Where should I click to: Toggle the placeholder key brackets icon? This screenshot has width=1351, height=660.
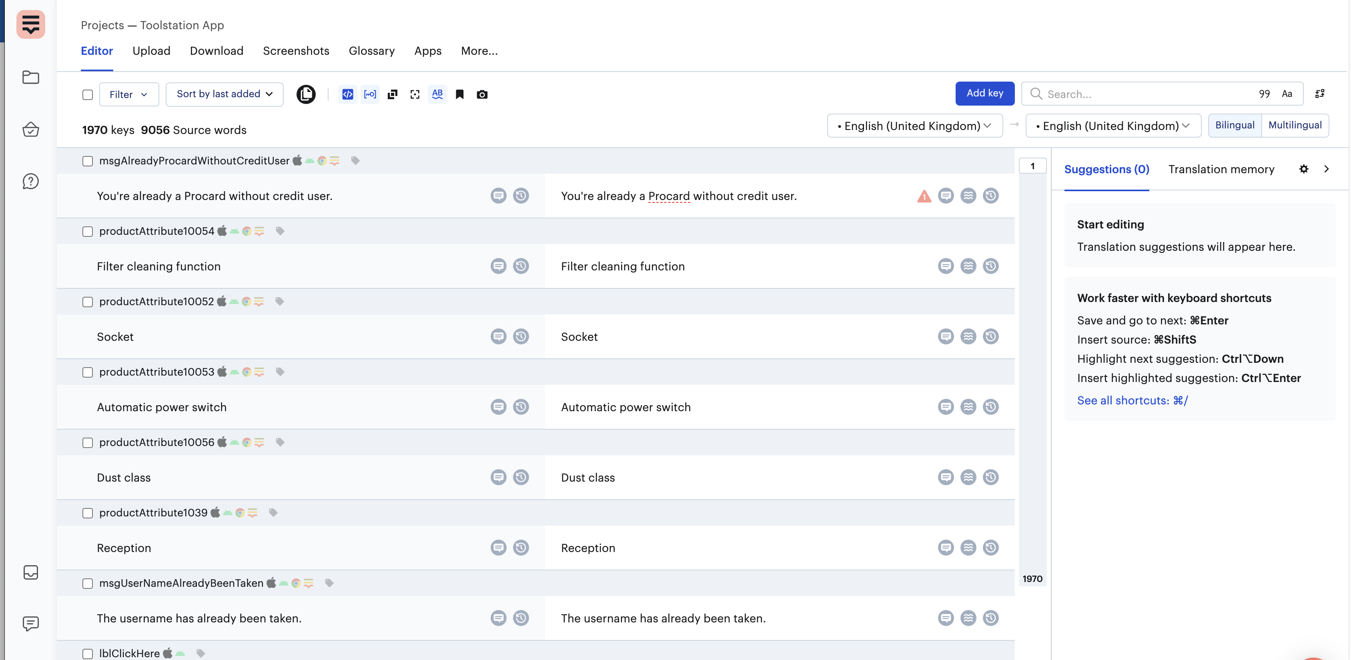(x=370, y=94)
